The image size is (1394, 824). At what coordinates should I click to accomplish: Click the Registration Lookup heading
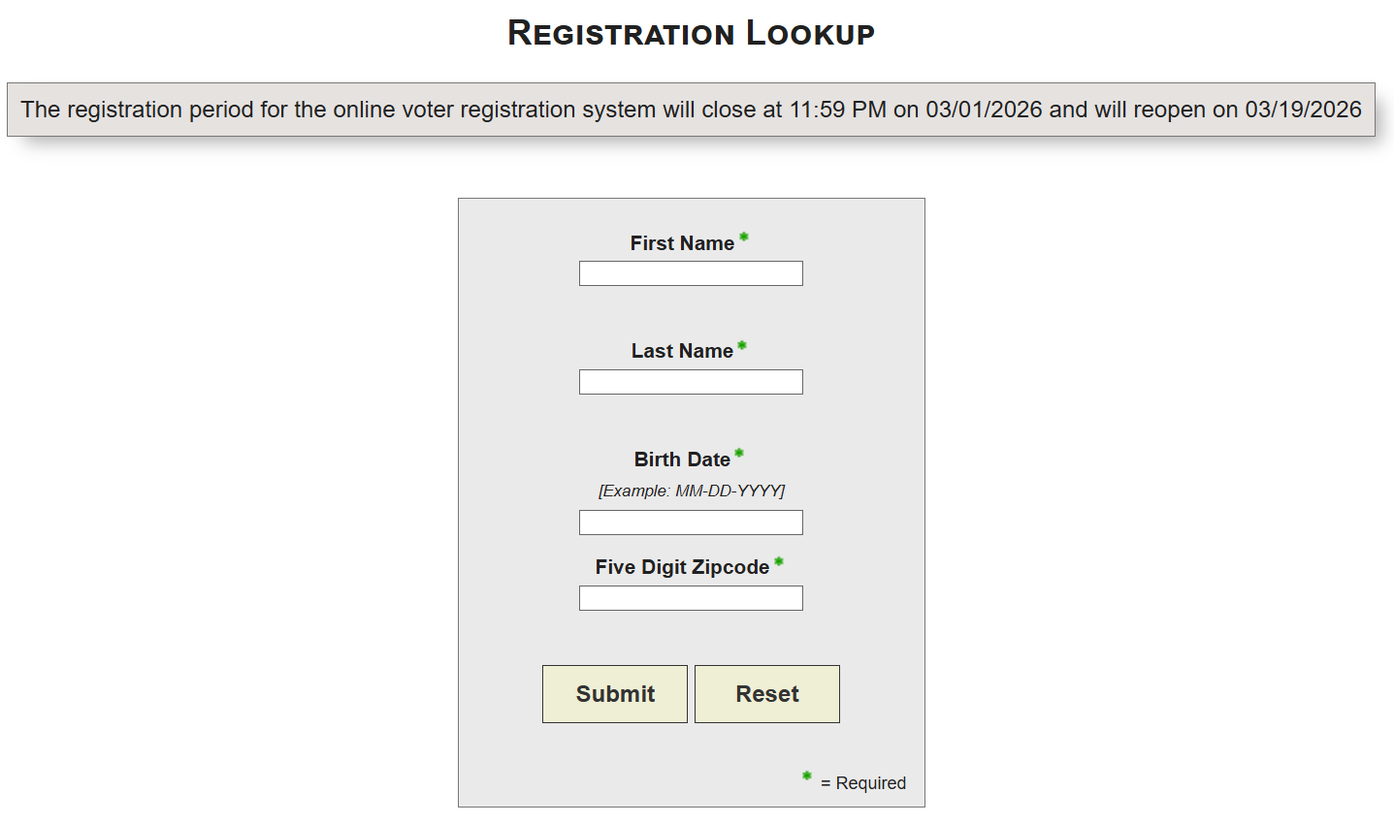pos(691,34)
